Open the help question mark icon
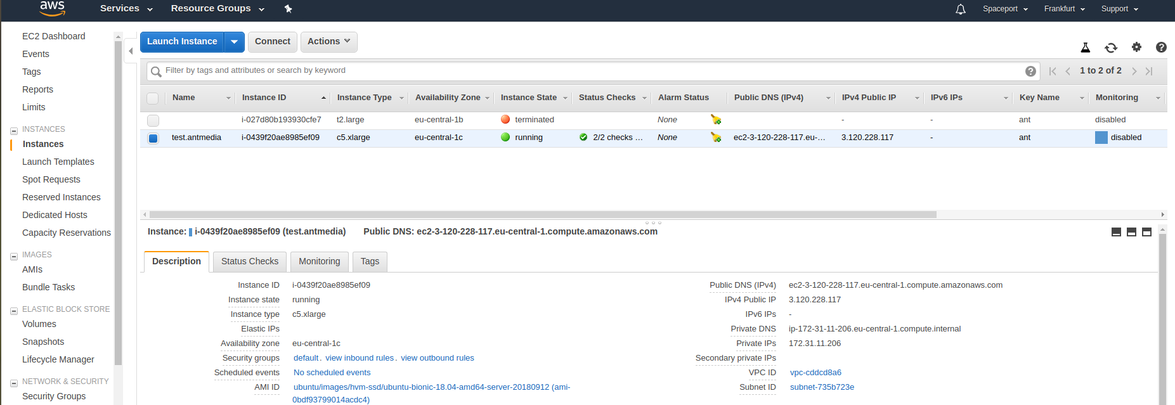 pos(1161,47)
